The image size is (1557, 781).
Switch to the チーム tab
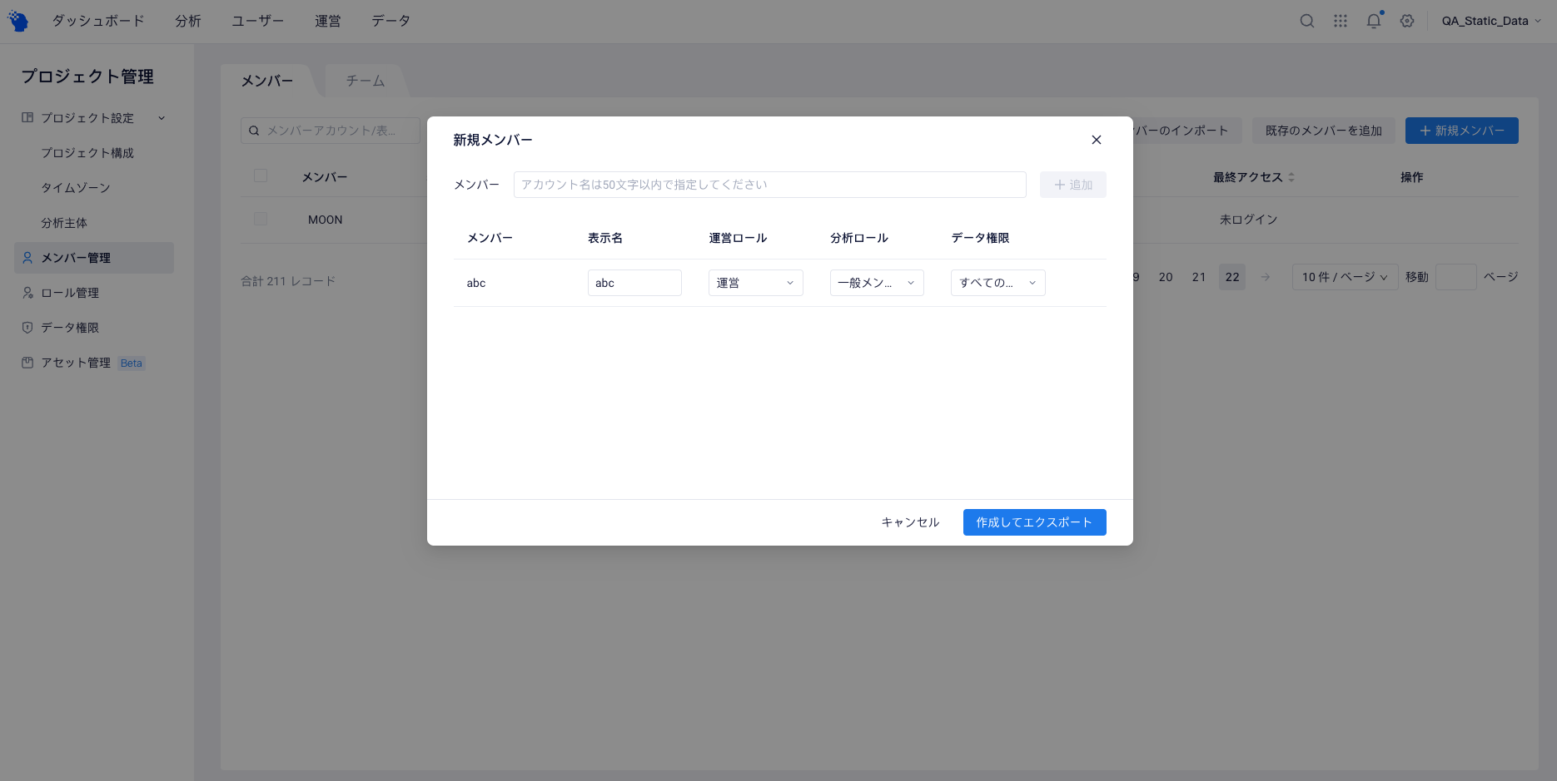(x=366, y=81)
